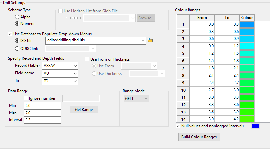Select the Alpha scheme type
This screenshot has height=149, width=270.
(x=17, y=17)
